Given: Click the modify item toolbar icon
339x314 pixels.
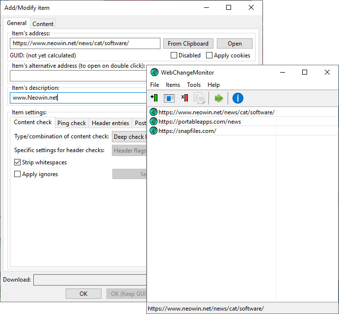Looking at the screenshot, I should point(169,98).
